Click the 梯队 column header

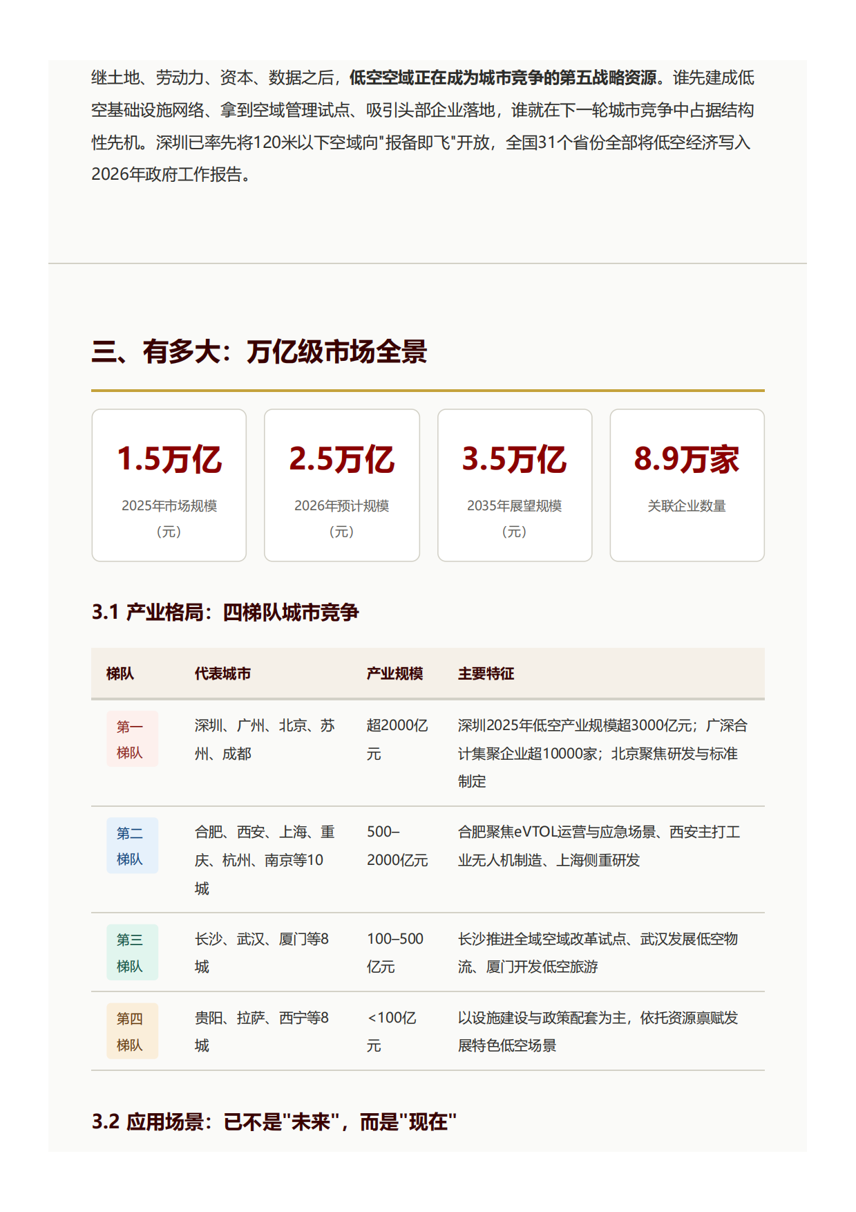coord(120,673)
